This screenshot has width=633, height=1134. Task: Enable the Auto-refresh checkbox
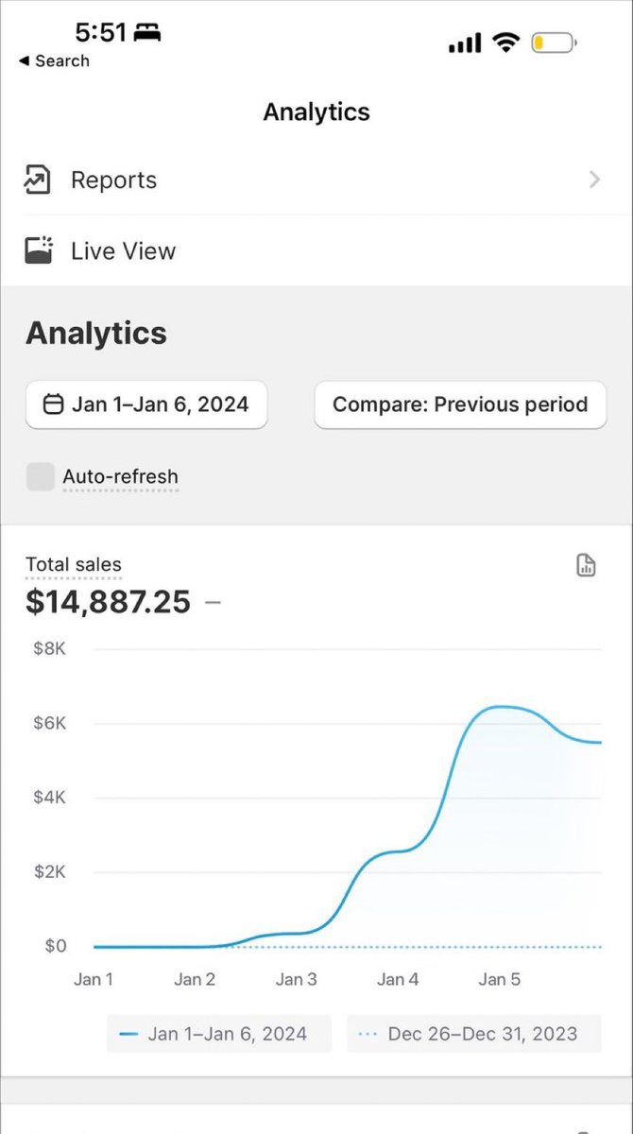point(41,477)
